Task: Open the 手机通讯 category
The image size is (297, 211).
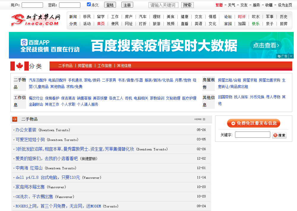Action: [75, 80]
